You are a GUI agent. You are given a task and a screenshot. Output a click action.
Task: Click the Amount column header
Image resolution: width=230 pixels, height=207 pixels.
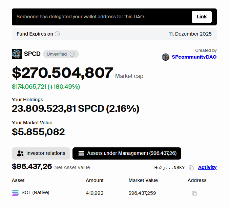95,180
